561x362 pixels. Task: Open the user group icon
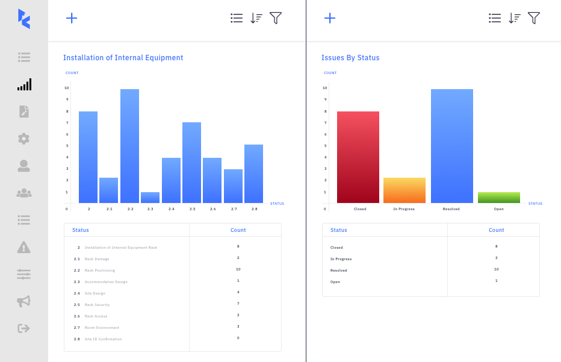(24, 193)
